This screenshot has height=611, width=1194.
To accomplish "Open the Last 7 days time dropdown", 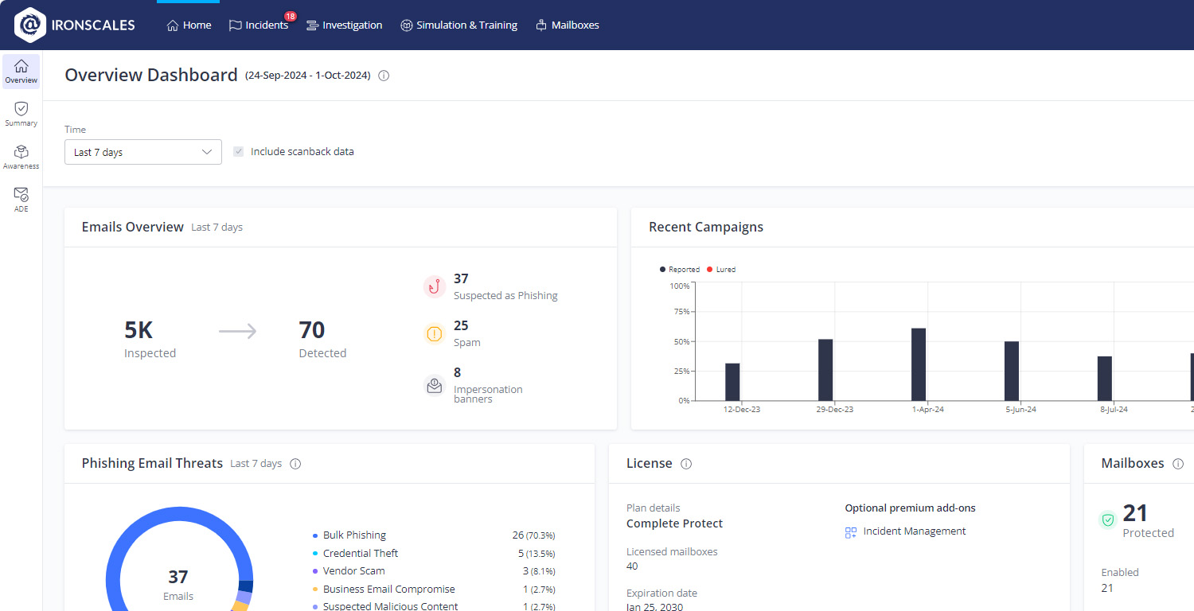I will coord(143,152).
